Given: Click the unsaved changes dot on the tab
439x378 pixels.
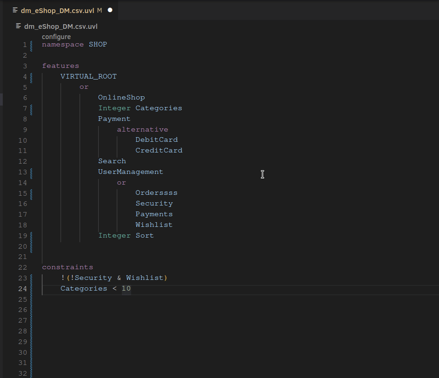Looking at the screenshot, I should [110, 10].
